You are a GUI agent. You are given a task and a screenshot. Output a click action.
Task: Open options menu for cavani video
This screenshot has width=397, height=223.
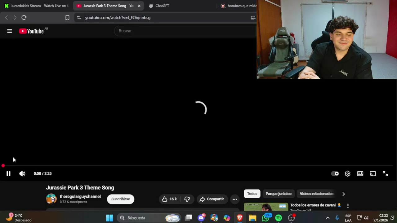(348, 206)
